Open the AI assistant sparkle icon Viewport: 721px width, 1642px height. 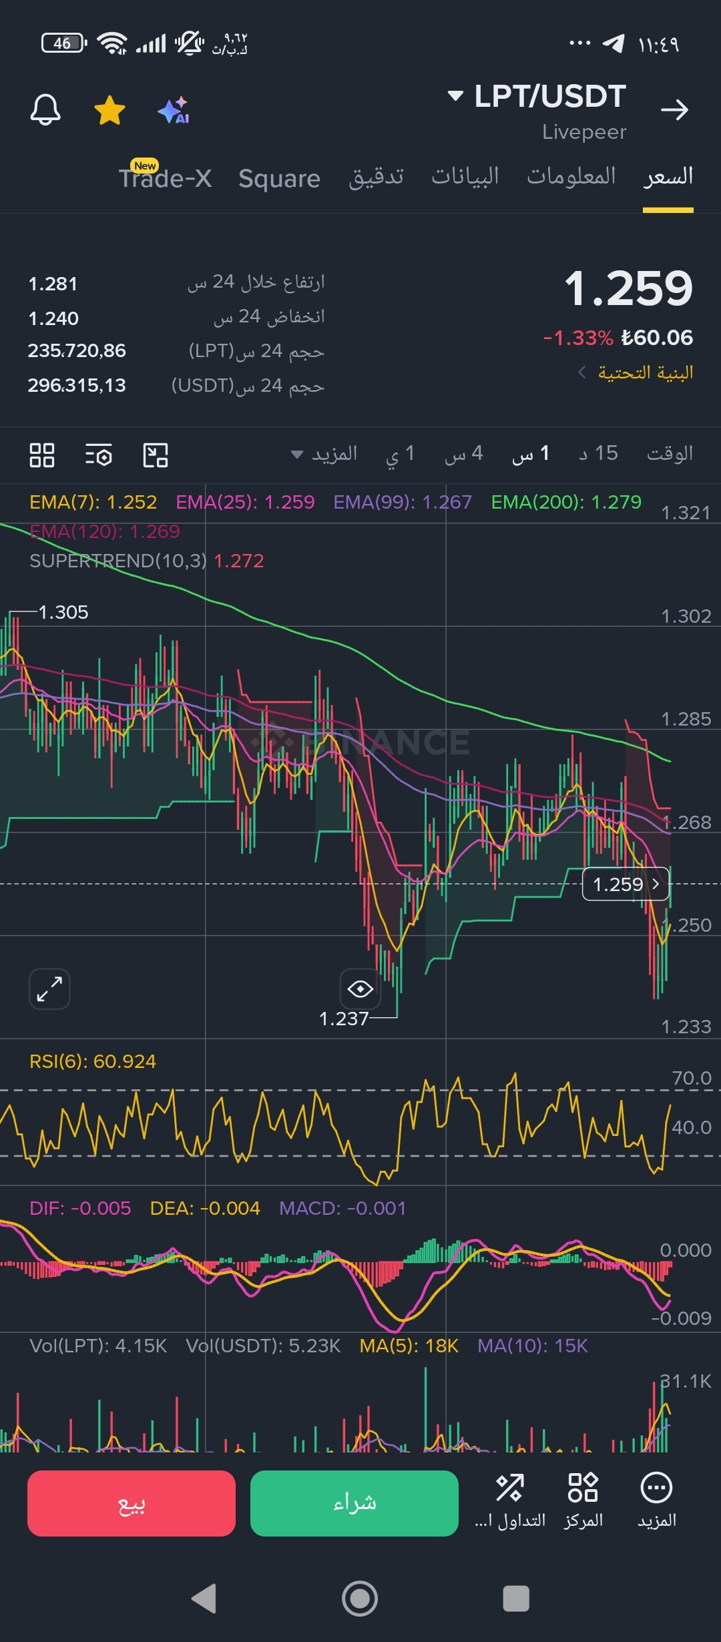(x=174, y=110)
